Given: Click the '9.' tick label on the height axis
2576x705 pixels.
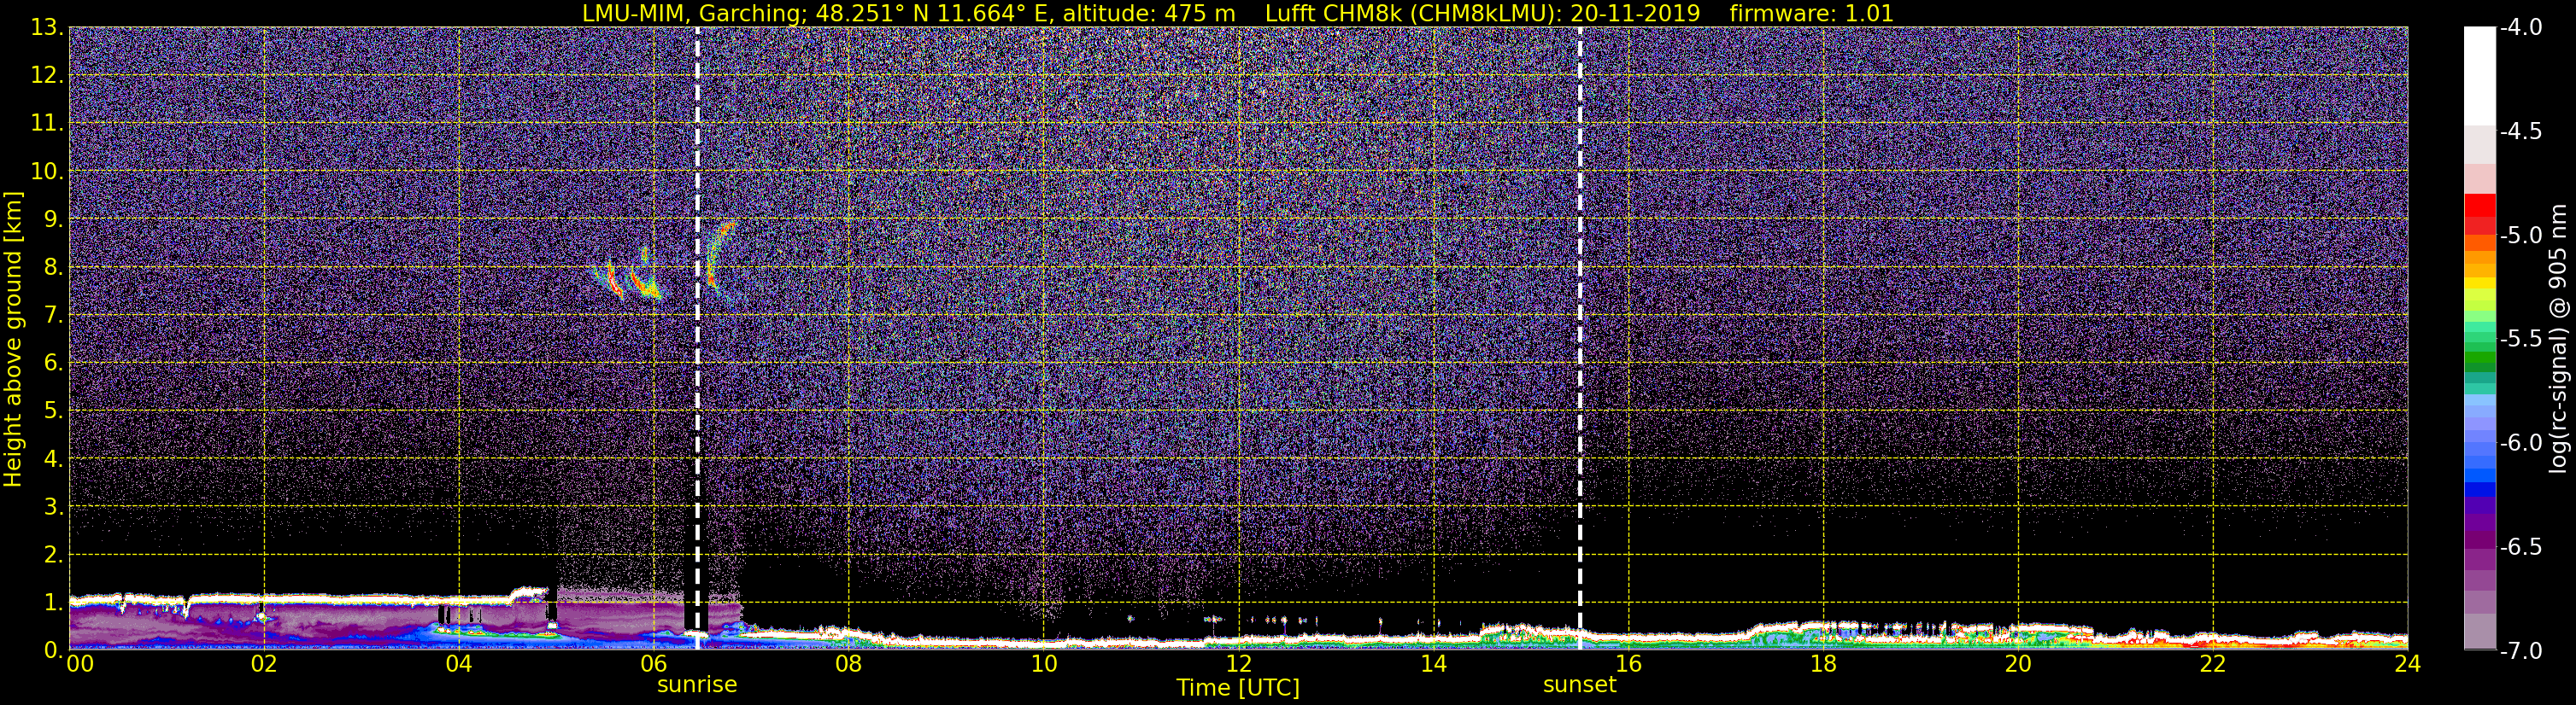Looking at the screenshot, I should pyautogui.click(x=54, y=219).
